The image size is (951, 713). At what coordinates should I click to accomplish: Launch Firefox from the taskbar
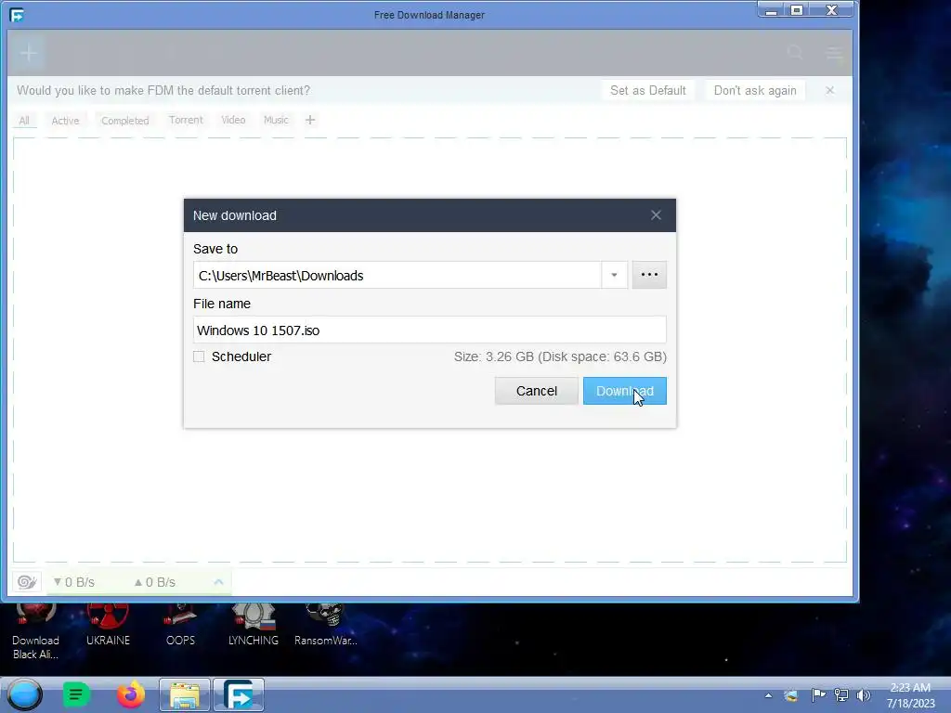click(130, 694)
